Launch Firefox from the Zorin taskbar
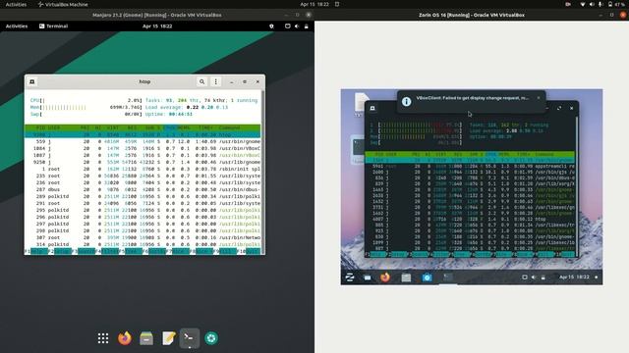The height and width of the screenshot is (353, 629). (x=385, y=277)
